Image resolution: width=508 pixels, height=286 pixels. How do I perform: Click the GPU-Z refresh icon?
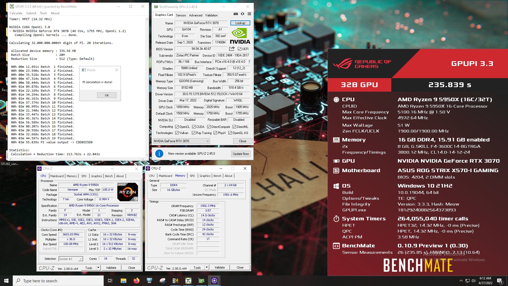[x=242, y=14]
